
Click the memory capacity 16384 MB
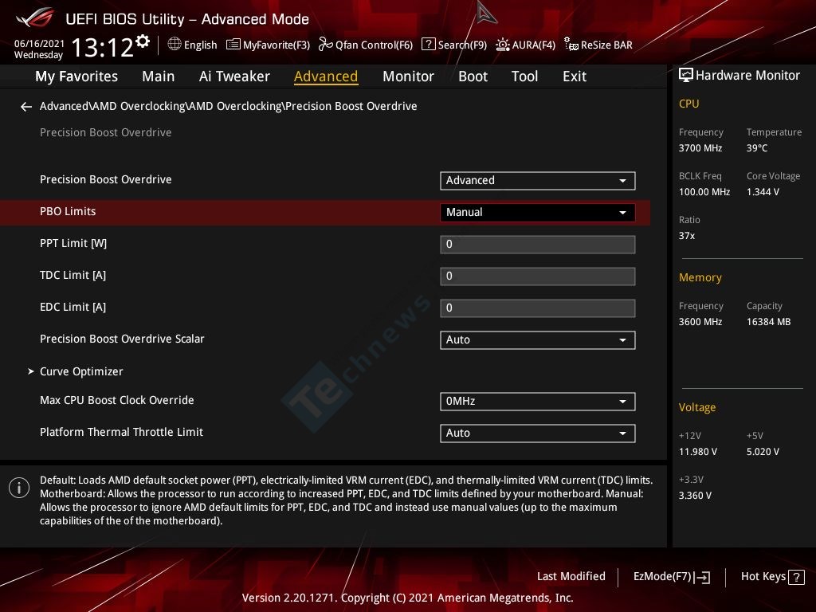769,322
